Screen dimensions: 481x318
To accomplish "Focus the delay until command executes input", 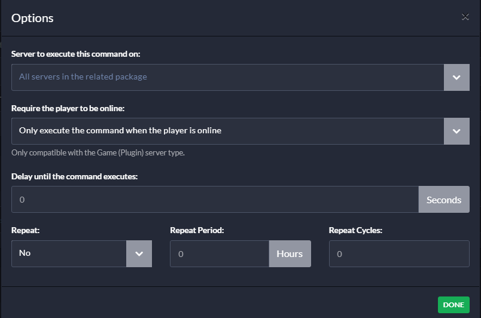I will pos(215,200).
